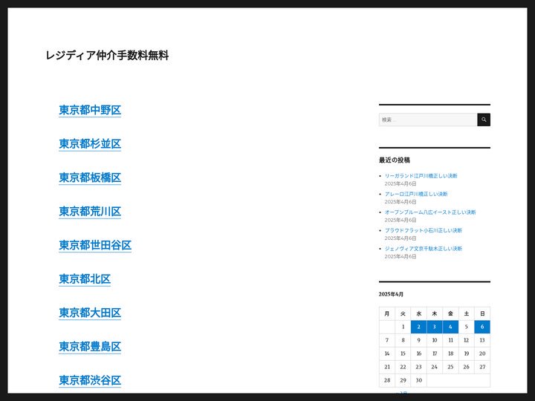
Task: Open the 東京都板橋区 link
Action: pos(90,177)
